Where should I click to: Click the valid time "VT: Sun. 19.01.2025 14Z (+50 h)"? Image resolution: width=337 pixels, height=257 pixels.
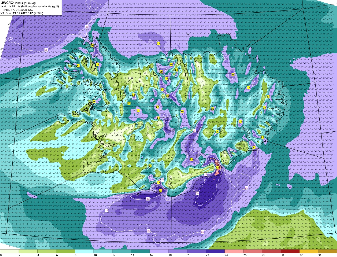coord(22,13)
